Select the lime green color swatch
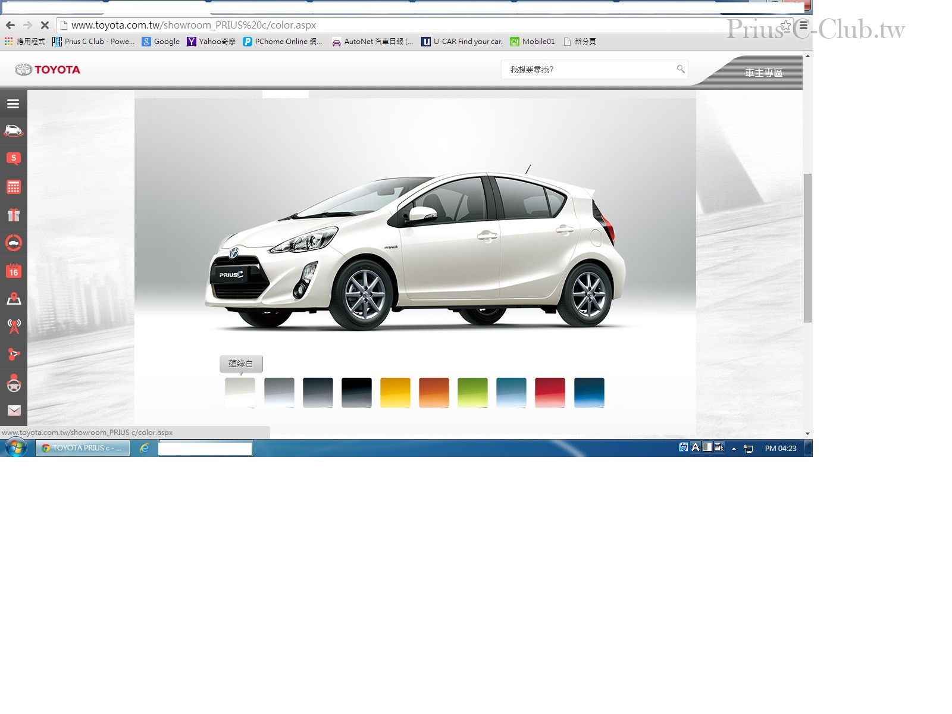 (x=472, y=393)
